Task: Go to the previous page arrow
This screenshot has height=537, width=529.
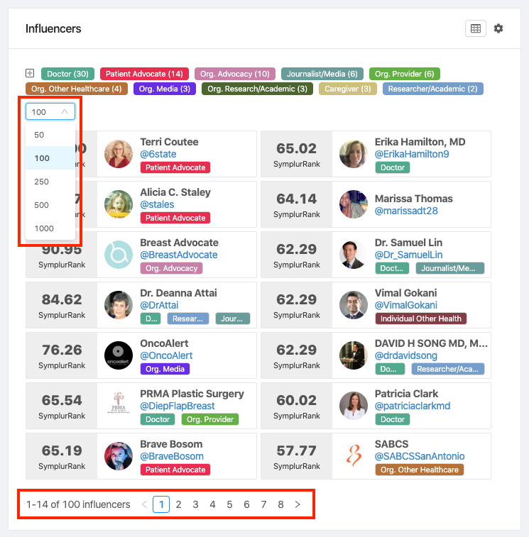Action: (x=144, y=504)
